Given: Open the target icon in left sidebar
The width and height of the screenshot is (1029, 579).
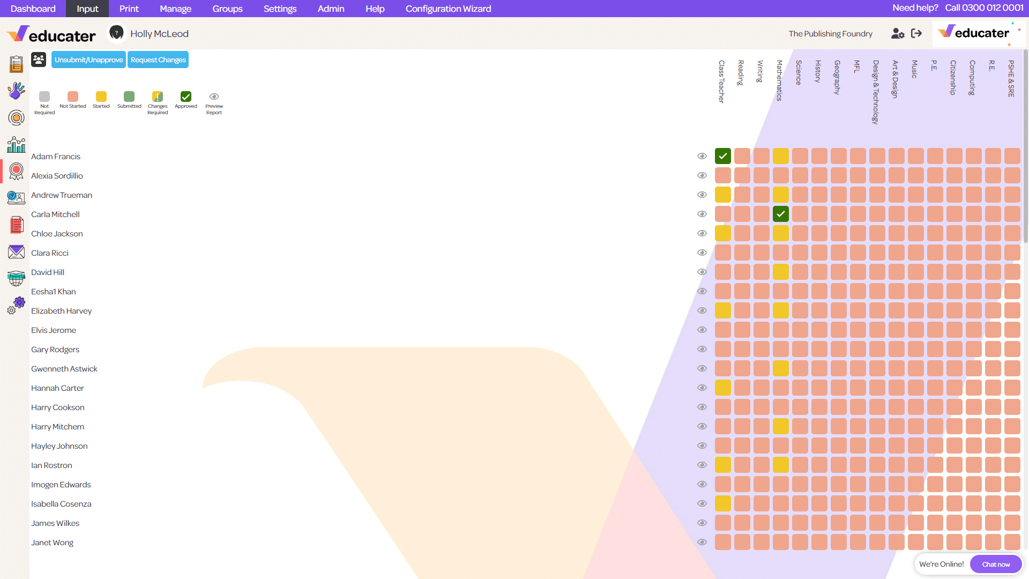Looking at the screenshot, I should pos(16,117).
